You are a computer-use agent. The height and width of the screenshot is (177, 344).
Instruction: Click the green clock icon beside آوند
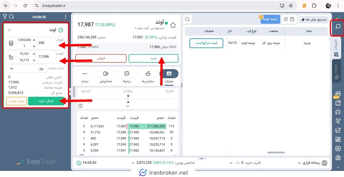coord(60,30)
